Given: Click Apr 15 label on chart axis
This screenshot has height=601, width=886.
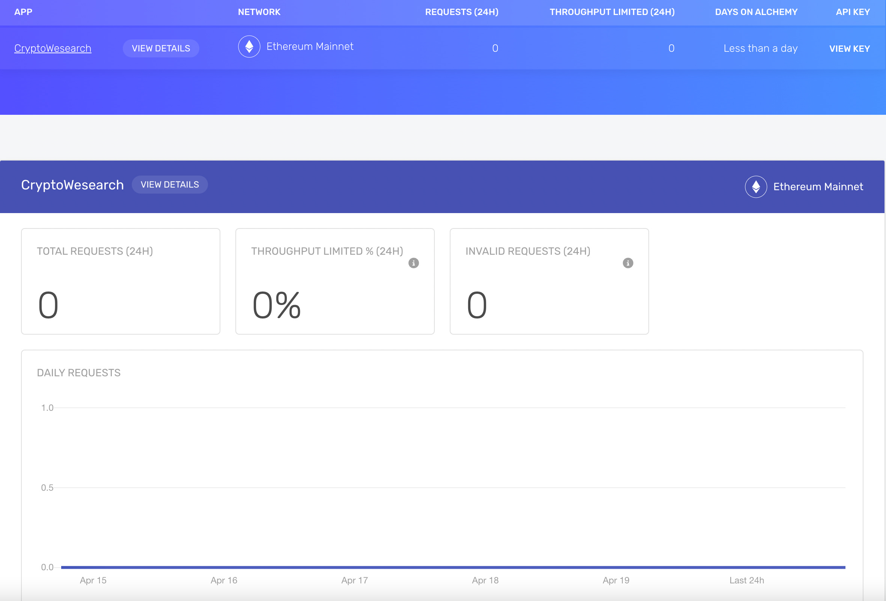Looking at the screenshot, I should pyautogui.click(x=93, y=580).
